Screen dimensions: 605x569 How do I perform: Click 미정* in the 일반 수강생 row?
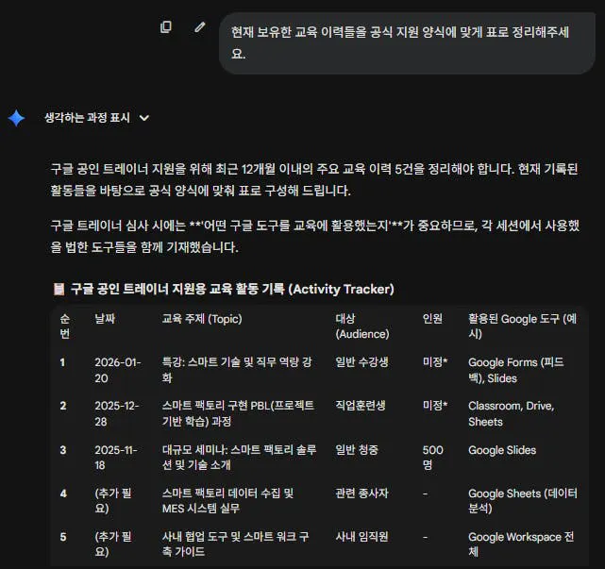coord(435,361)
